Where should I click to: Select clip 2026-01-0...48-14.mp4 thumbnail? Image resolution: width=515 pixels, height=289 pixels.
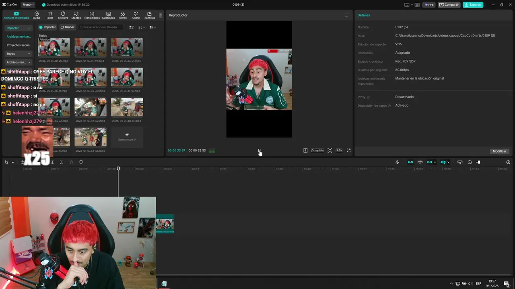click(x=127, y=108)
